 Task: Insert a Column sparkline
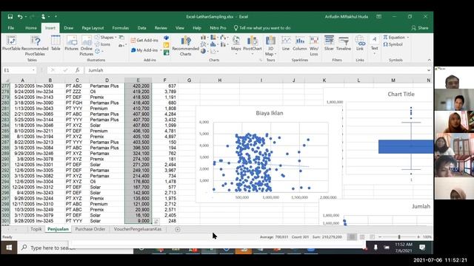(299, 43)
